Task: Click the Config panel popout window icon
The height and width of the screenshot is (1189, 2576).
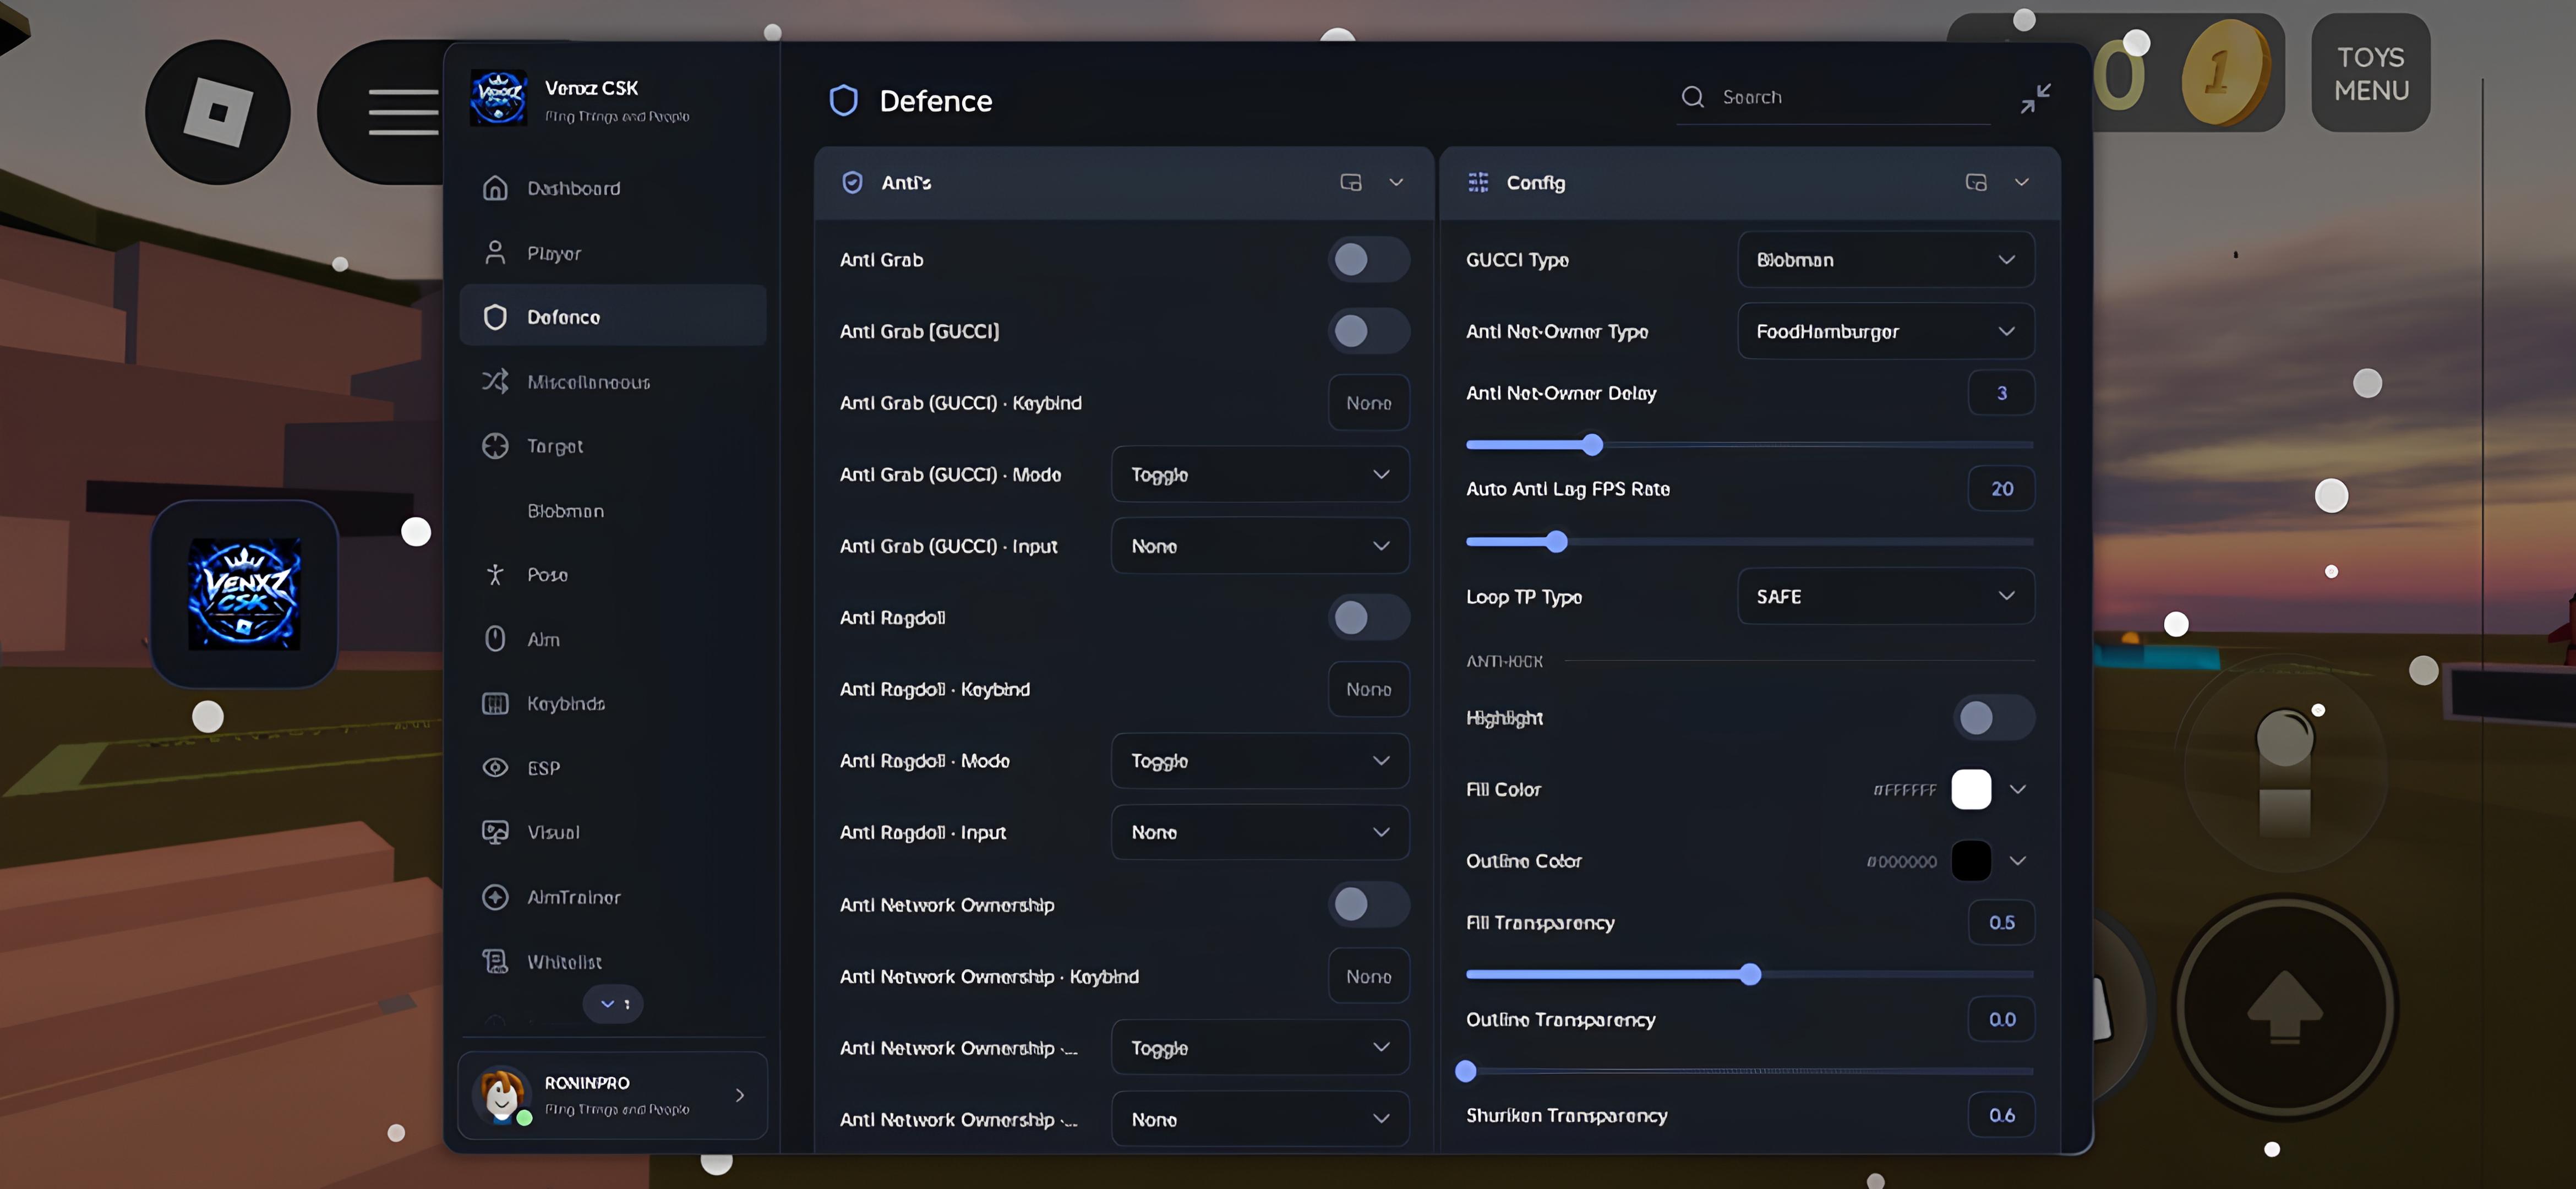Action: coord(1975,182)
